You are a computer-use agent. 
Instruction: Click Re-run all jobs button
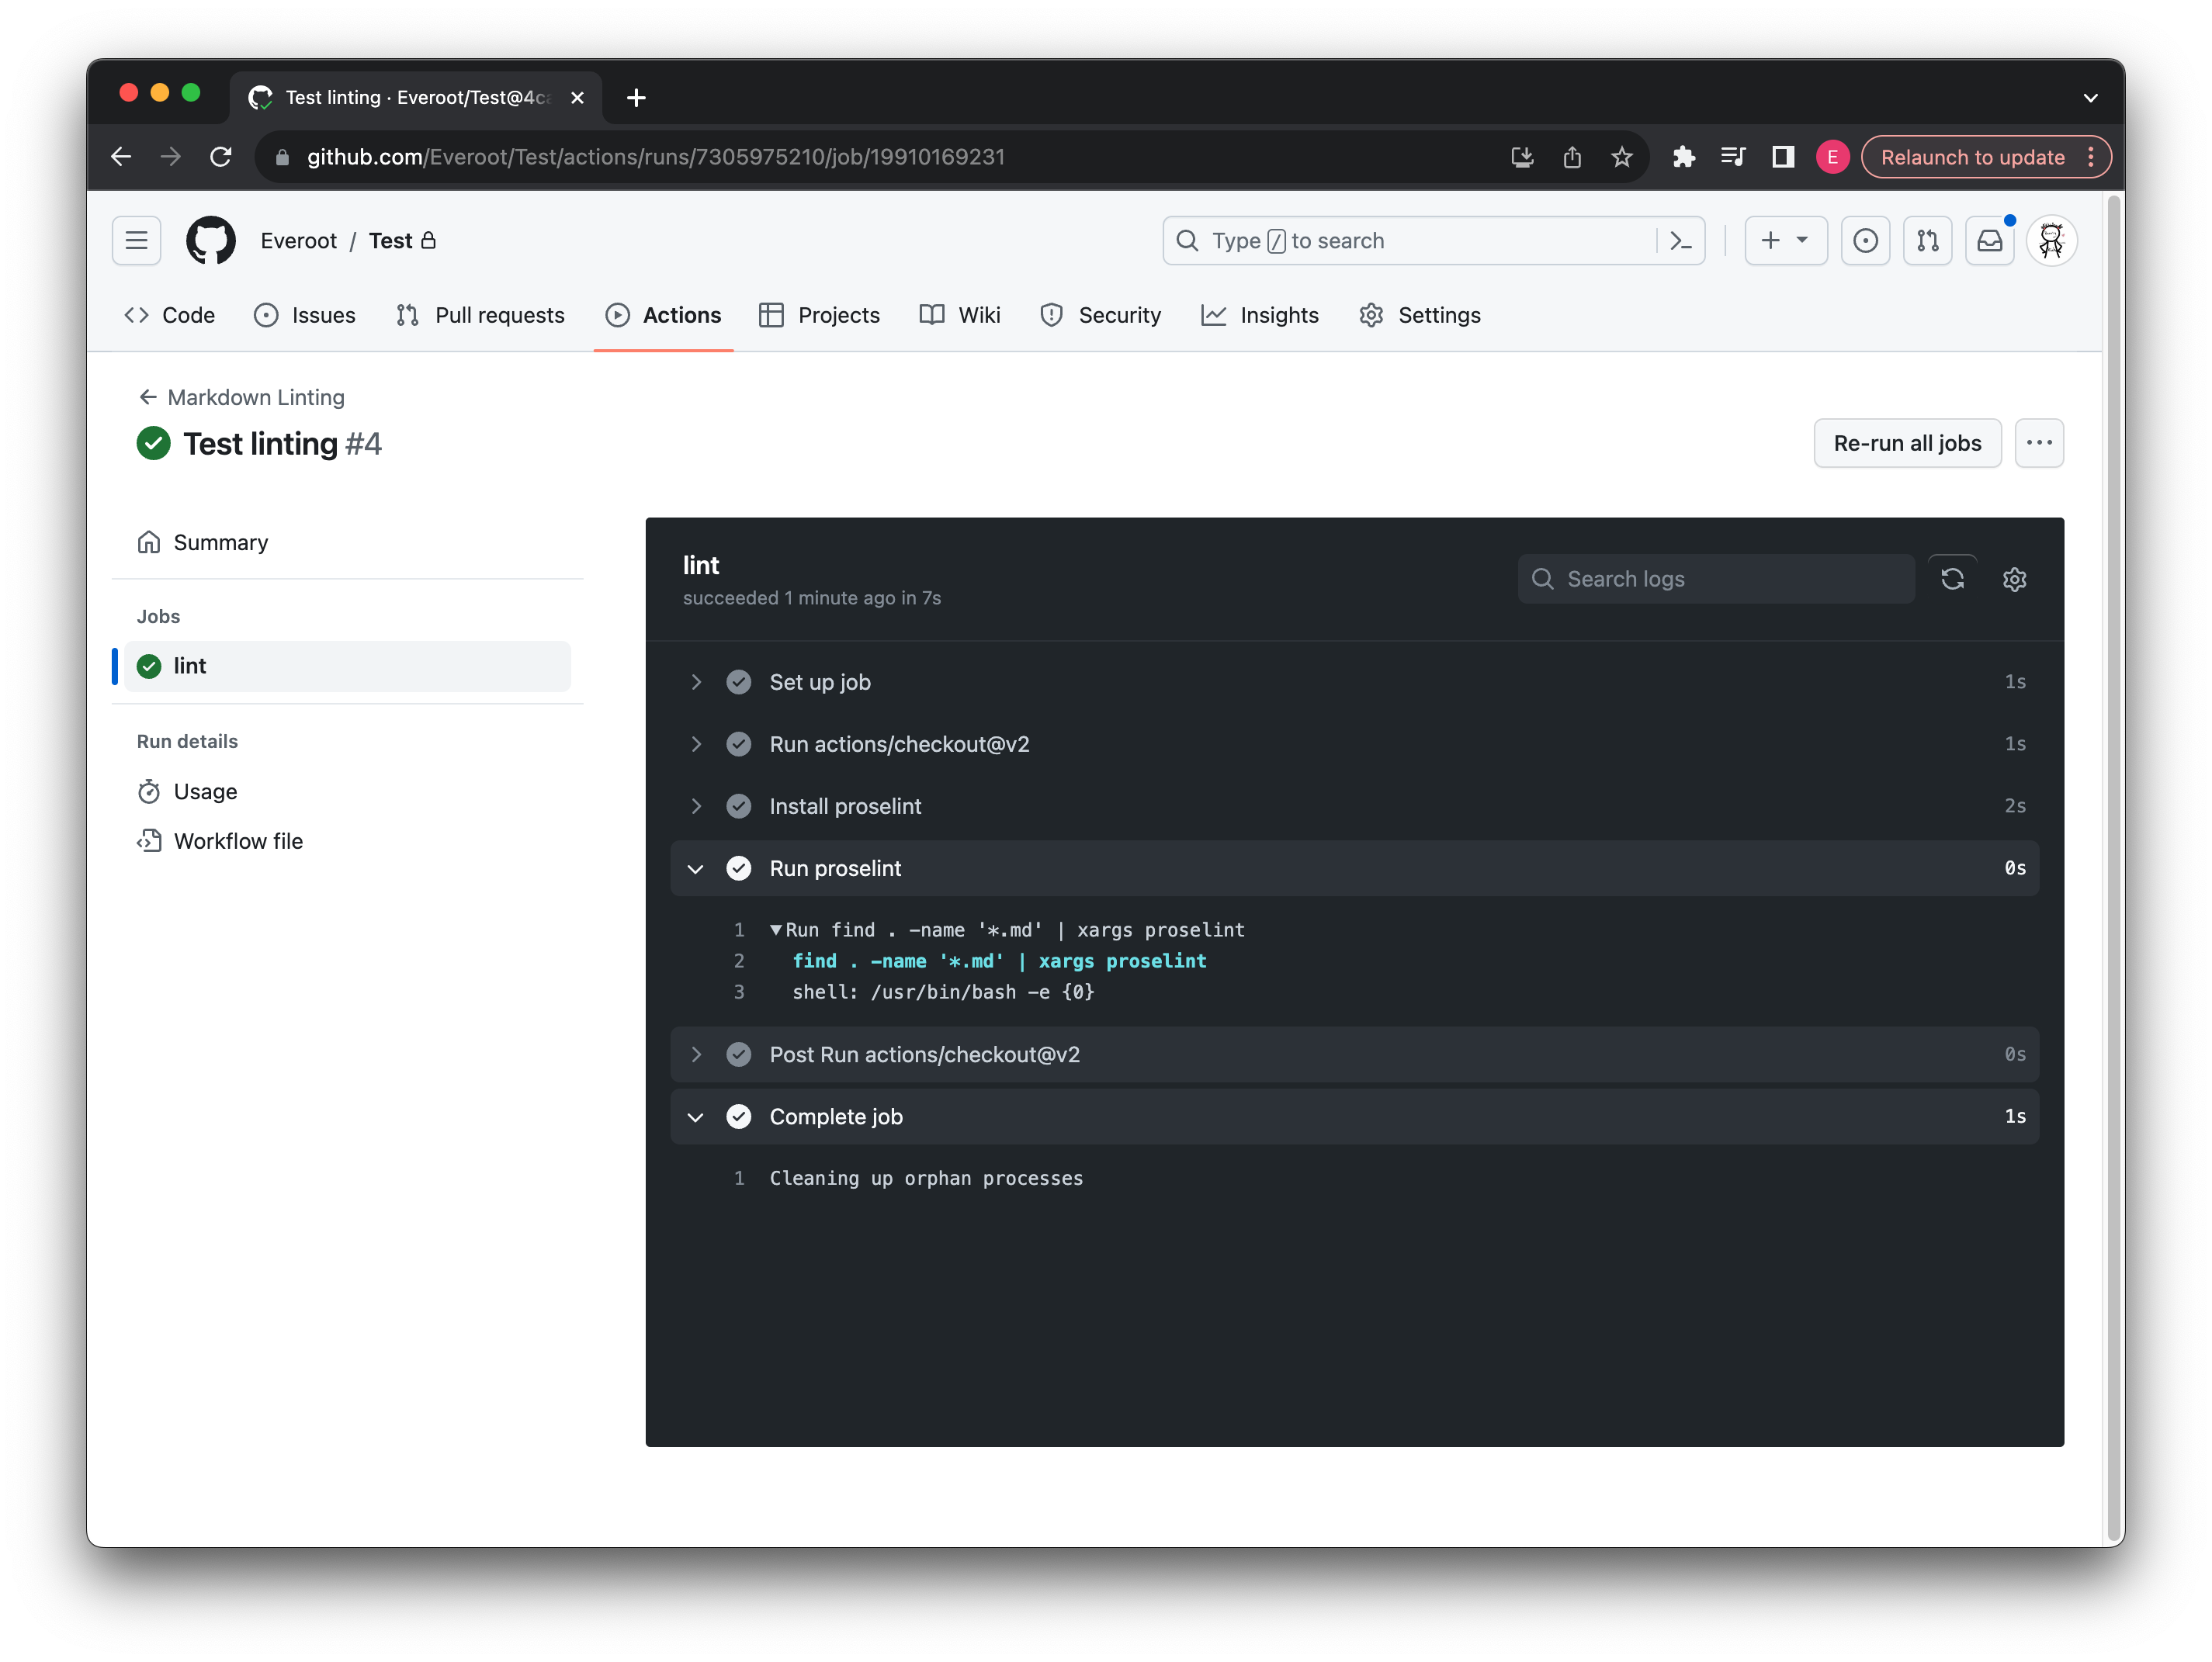click(1906, 443)
